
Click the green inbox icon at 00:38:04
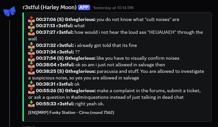31,65
